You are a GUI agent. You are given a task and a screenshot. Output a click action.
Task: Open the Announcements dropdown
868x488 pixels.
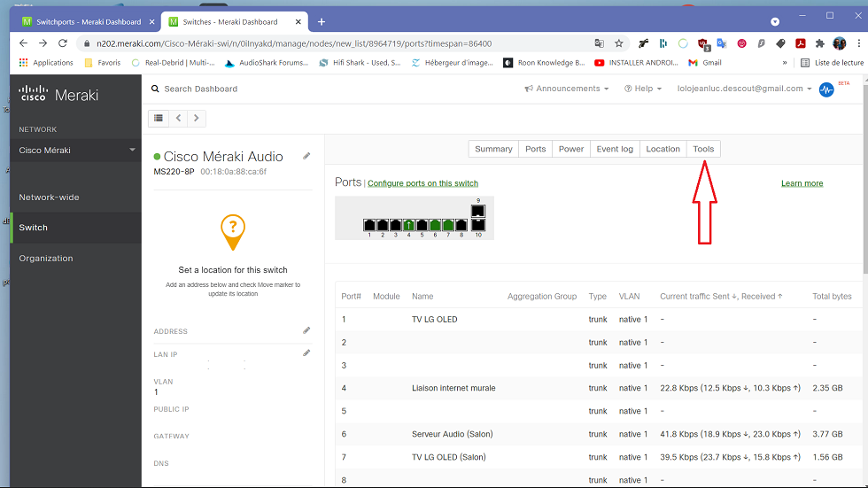pos(567,89)
